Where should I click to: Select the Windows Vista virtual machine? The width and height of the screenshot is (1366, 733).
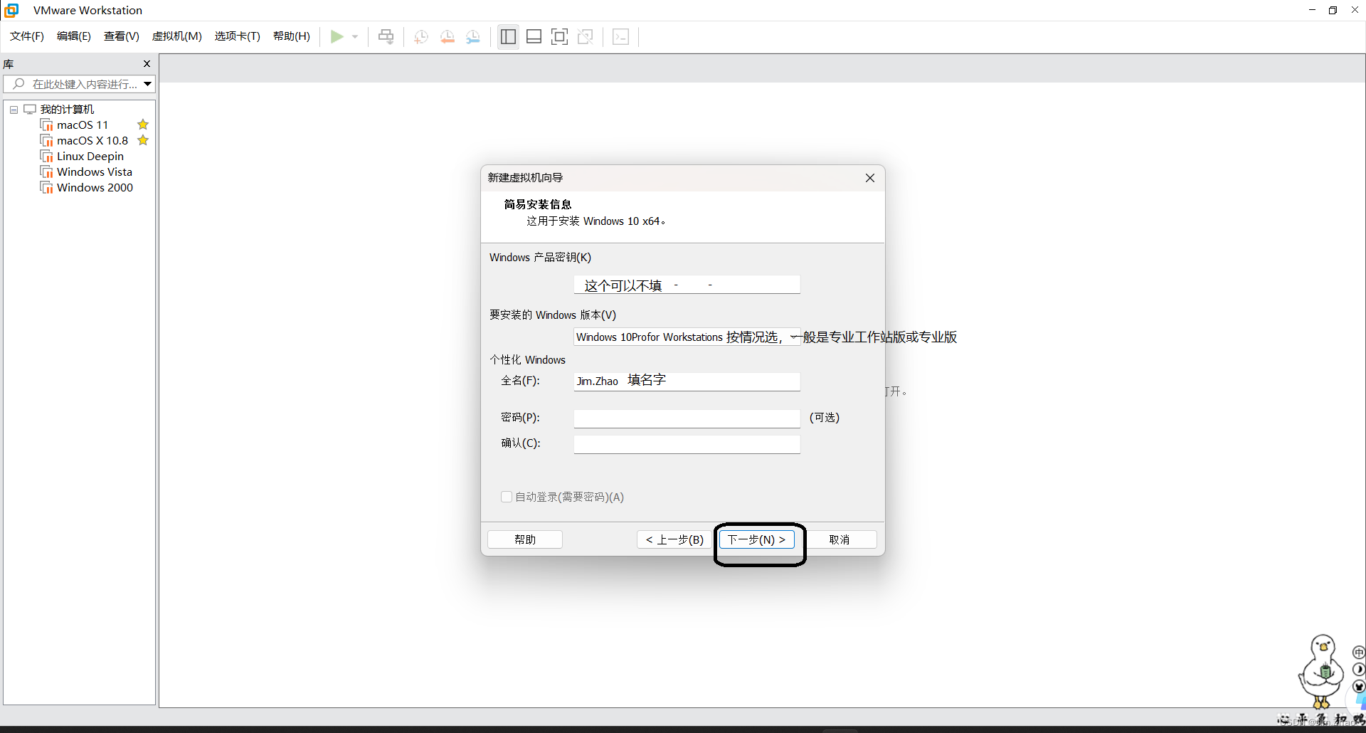coord(95,172)
